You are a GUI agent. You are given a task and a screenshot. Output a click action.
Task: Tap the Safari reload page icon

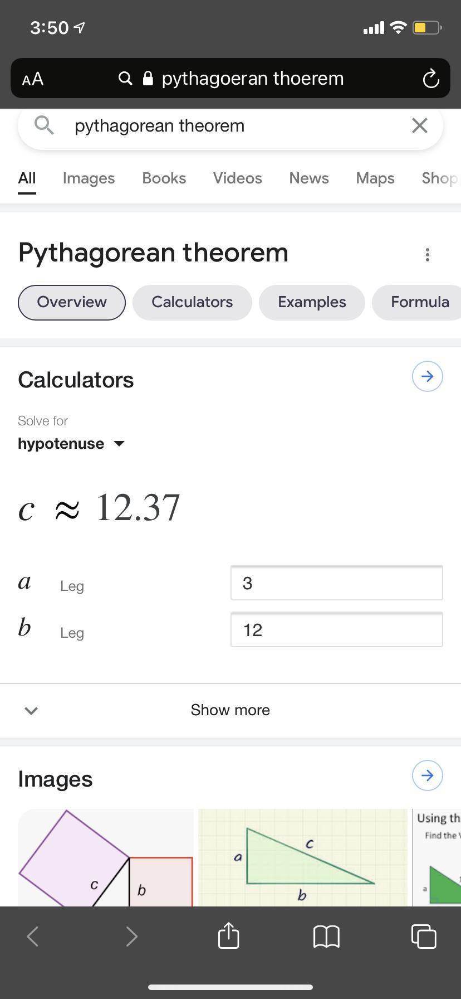(x=431, y=79)
